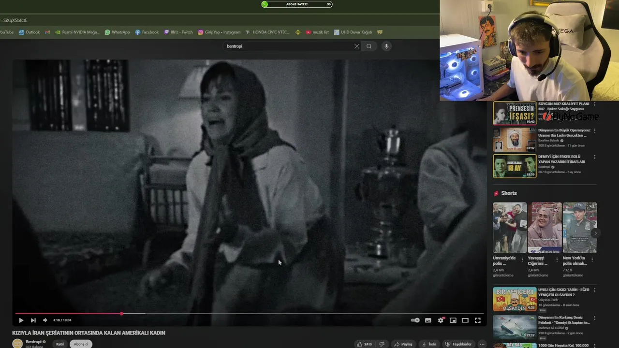The height and width of the screenshot is (348, 619).
Task: Open options for Yavaşşş! Ciğerimi short
Action: point(557,260)
